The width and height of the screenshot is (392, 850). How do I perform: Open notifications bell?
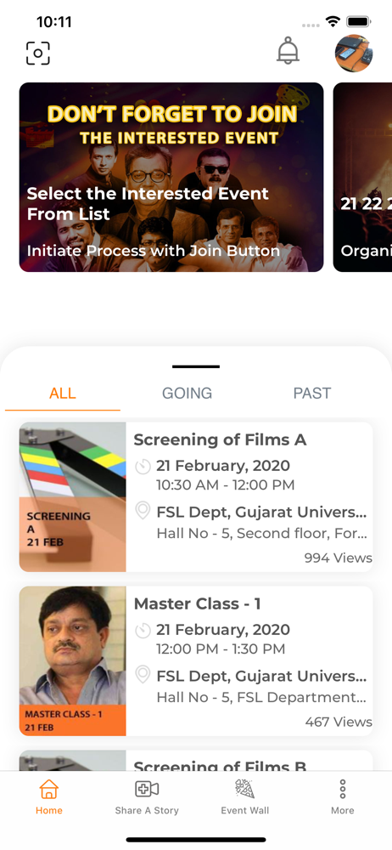click(x=288, y=51)
